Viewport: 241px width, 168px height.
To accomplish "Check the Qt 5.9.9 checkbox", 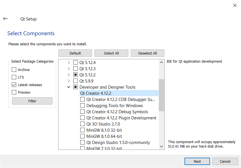I will point(75,81).
